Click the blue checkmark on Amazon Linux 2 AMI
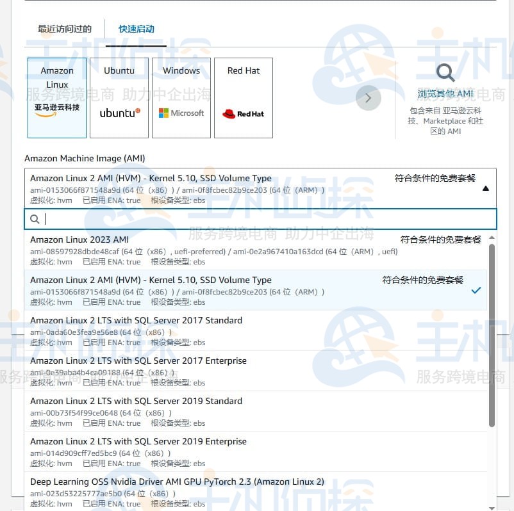The height and width of the screenshot is (511, 514). coord(476,290)
